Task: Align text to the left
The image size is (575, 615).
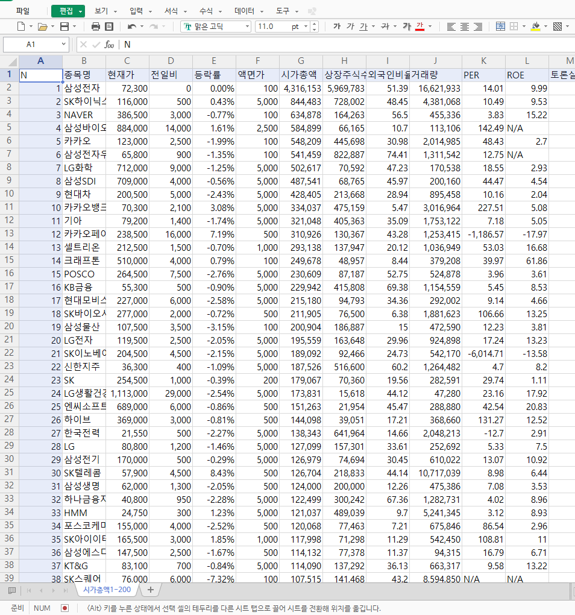Action: click(x=451, y=27)
